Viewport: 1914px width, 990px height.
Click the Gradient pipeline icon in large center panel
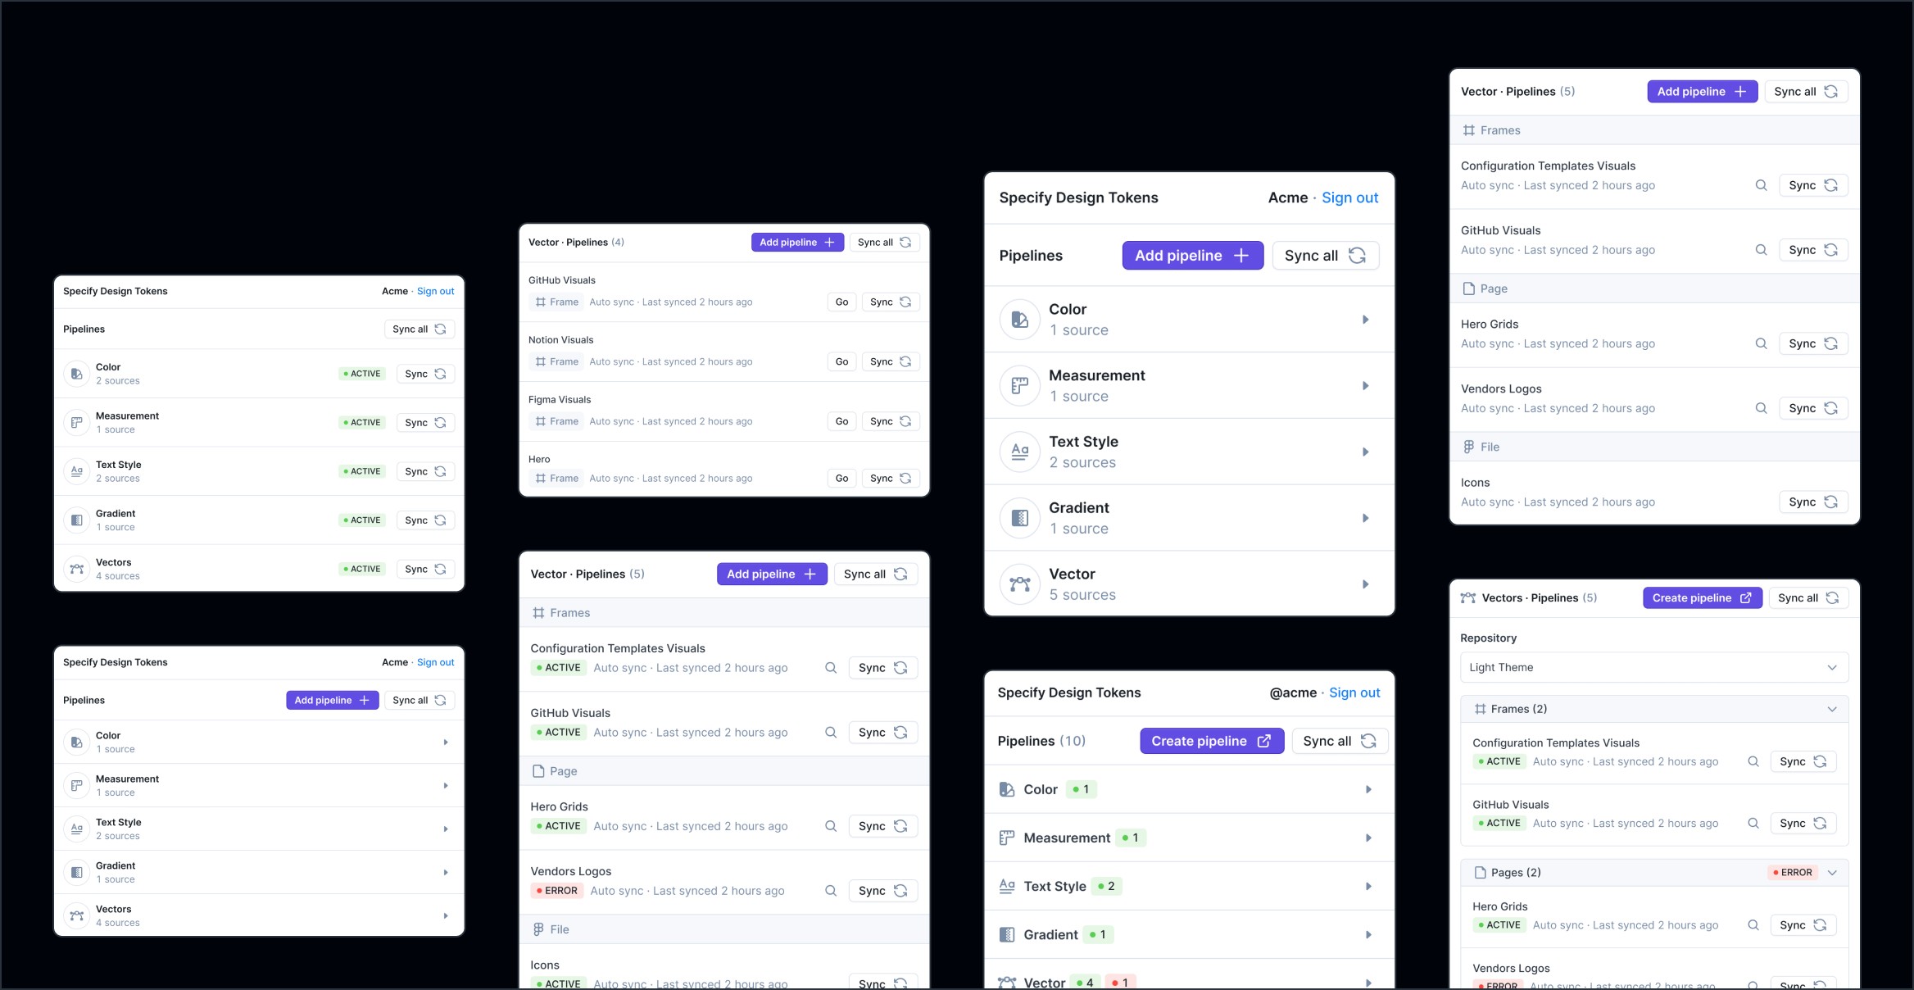1018,518
